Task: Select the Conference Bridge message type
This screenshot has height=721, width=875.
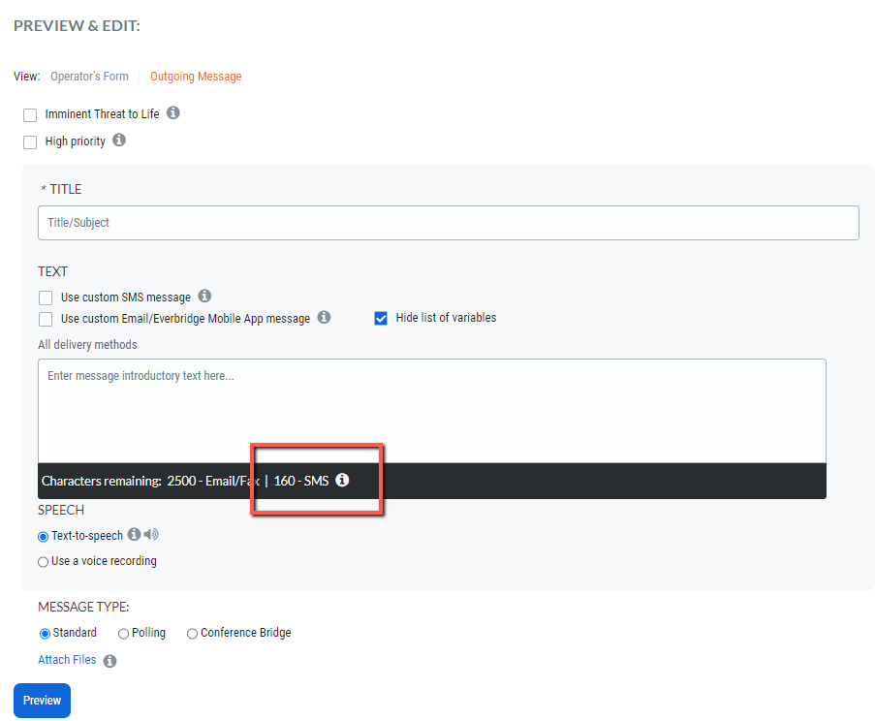Action: 192,633
